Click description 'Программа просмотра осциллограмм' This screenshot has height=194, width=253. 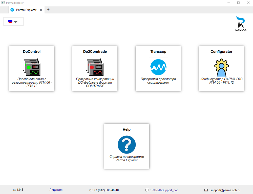tap(158, 81)
